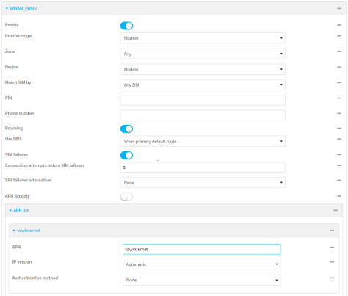The image size is (348, 296).
Task: Open the Match SIM by dropdown
Action: [203, 85]
